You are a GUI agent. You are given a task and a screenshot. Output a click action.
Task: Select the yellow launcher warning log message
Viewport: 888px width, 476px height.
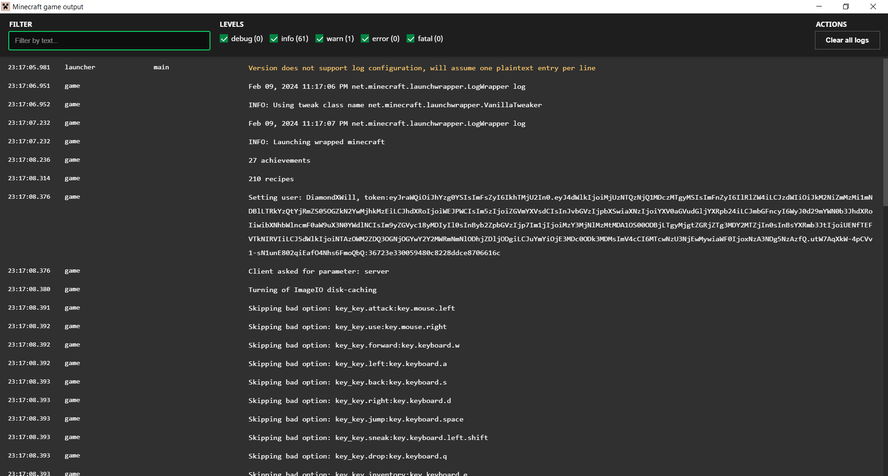[x=421, y=68]
